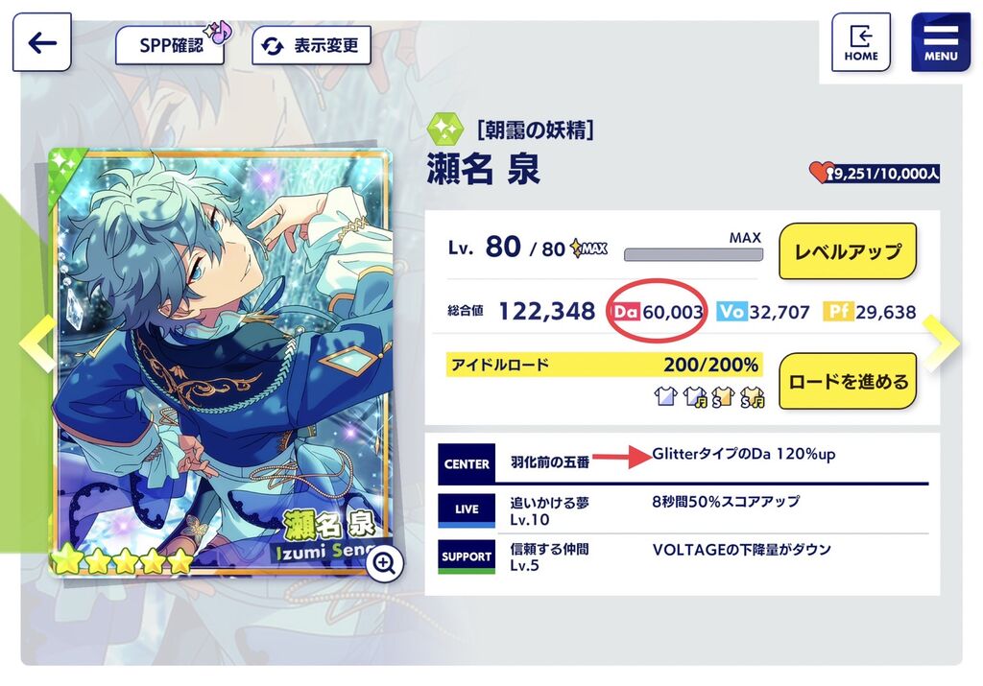Screen dimensions: 983x686
Task: Select the first outfit shirt icon
Action: [666, 396]
